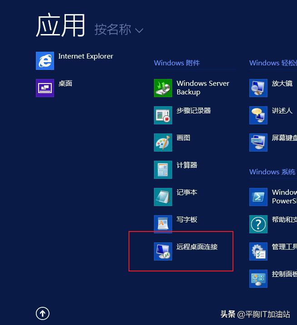Image resolution: width=297 pixels, height=325 pixels.
Task: Click the 画图 label text
Action: (183, 138)
